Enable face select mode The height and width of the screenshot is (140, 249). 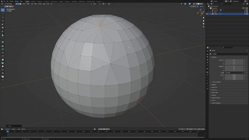(20, 4)
